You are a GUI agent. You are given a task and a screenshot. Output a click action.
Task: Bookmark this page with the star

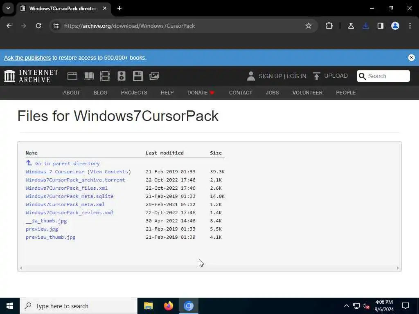point(309,26)
